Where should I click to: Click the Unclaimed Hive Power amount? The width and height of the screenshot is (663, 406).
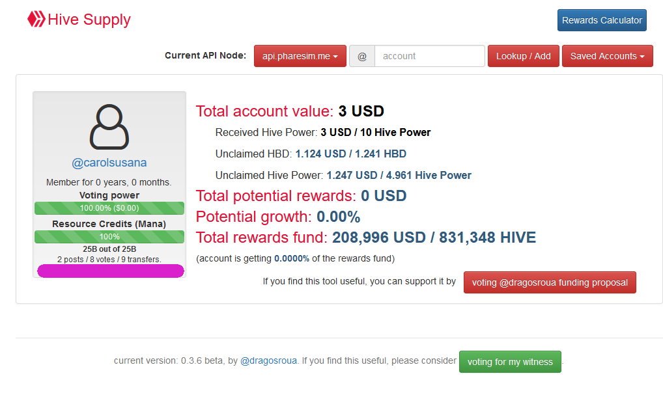click(x=399, y=175)
